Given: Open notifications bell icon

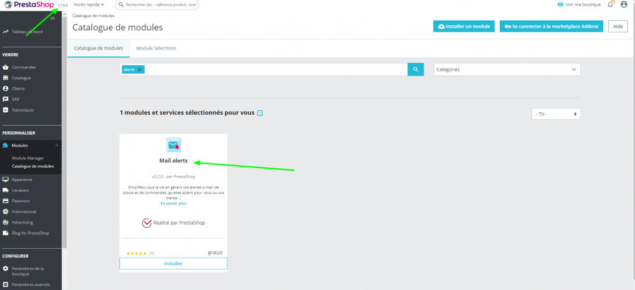Looking at the screenshot, I should pos(610,4).
